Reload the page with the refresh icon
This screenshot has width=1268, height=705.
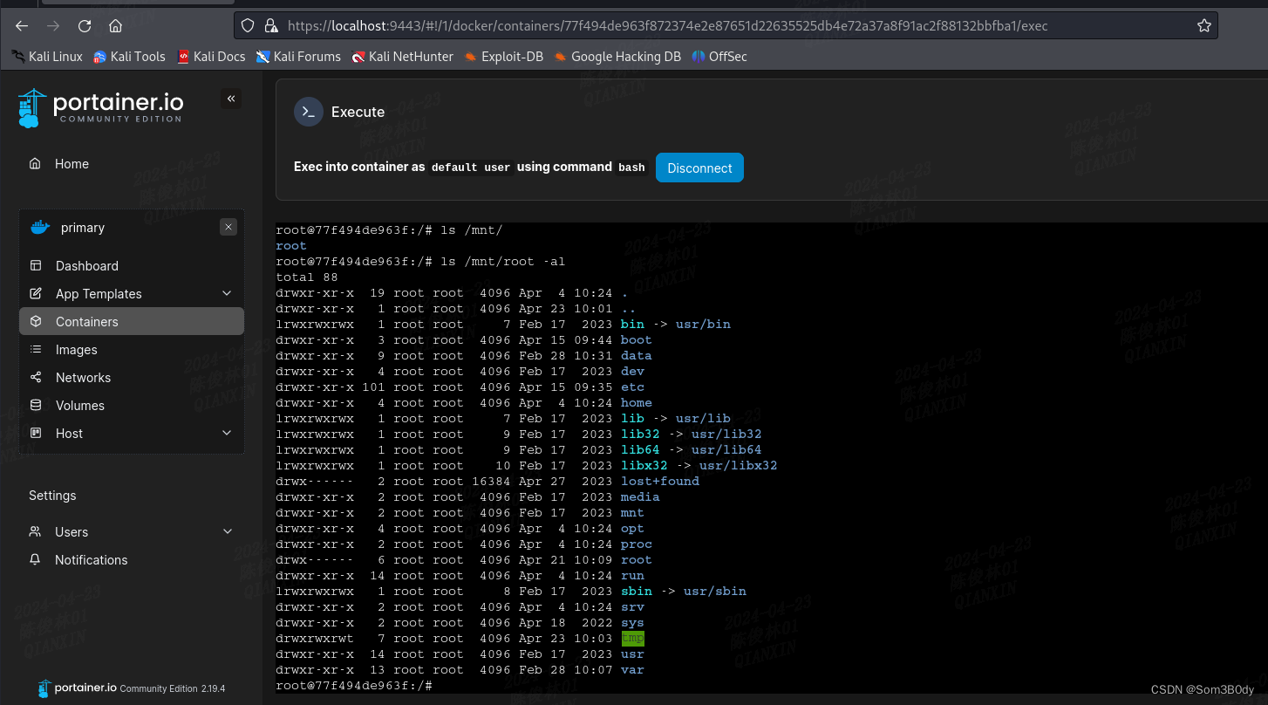click(x=85, y=26)
